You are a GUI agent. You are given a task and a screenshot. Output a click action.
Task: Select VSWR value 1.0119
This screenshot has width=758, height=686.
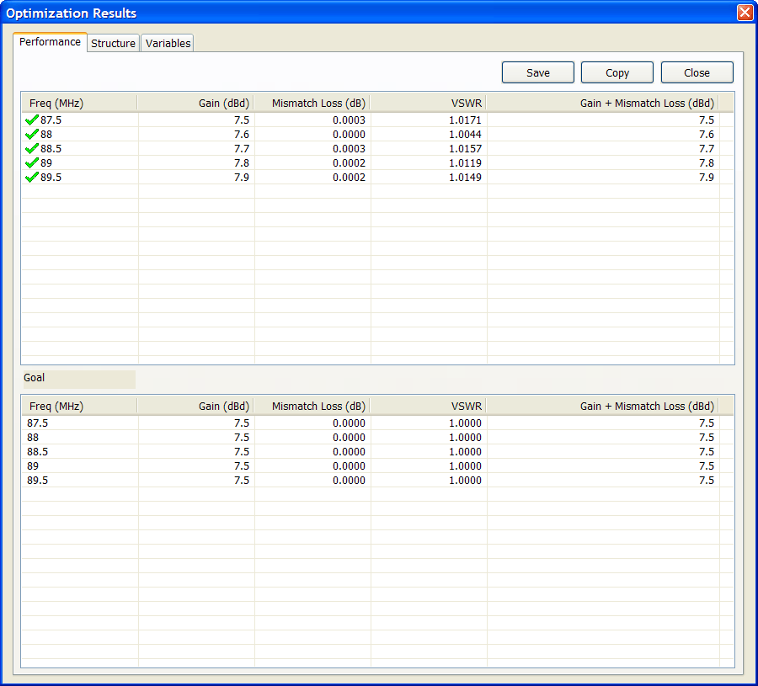(465, 162)
